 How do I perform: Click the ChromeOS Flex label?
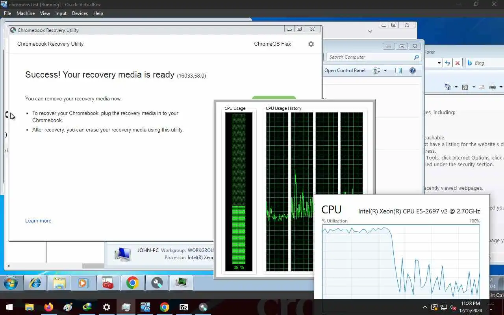(272, 44)
